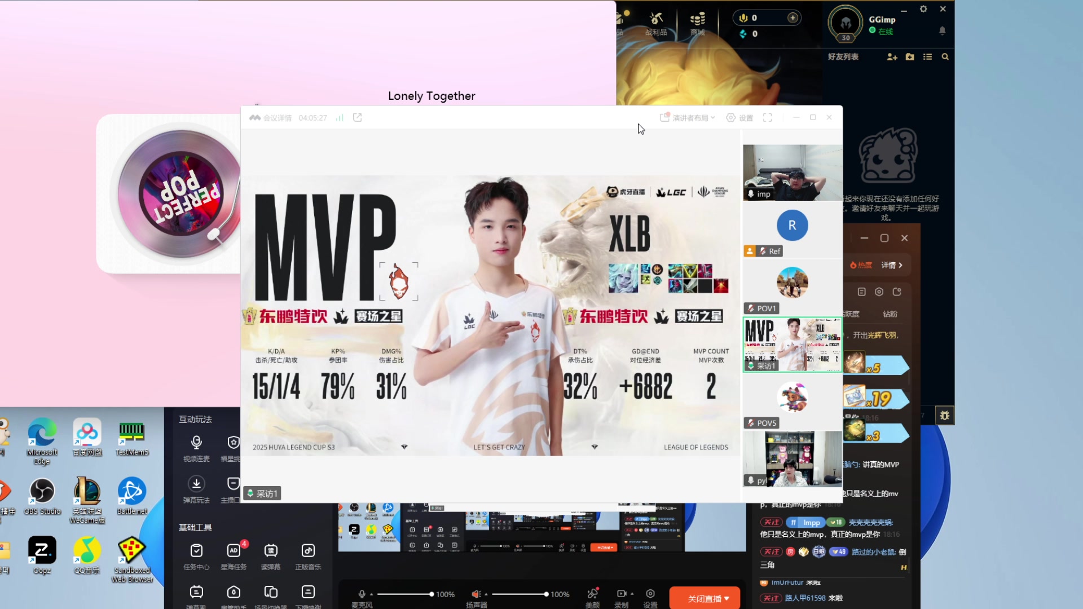1083x609 pixels.
Task: Open 视频连麦 video co-stream tool
Action: 196,448
